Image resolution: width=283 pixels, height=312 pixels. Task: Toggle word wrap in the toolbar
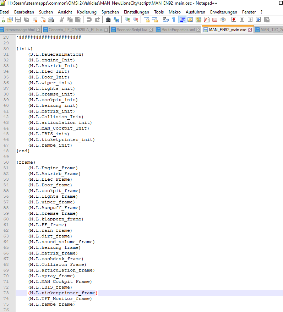click(x=165, y=20)
